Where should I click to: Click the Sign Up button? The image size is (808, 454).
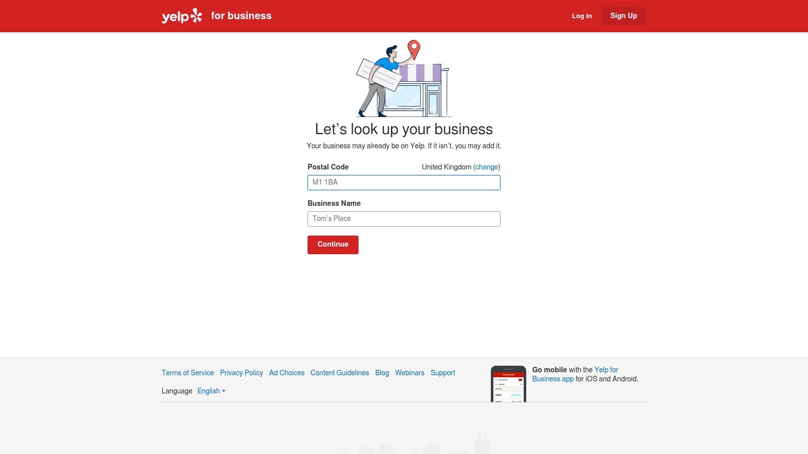[624, 16]
